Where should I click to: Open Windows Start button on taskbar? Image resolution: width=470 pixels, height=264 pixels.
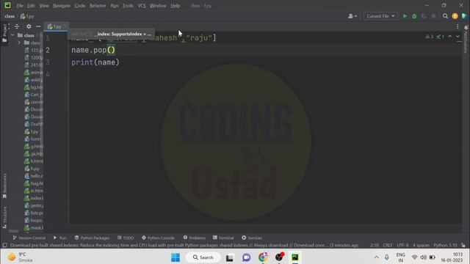coord(176,257)
